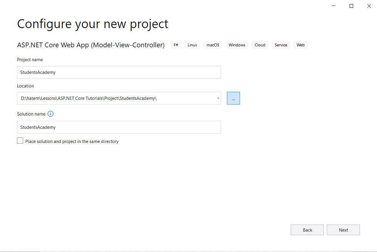Viewport: 377px width, 252px height.
Task: Expand the Location path dropdown
Action: point(218,98)
